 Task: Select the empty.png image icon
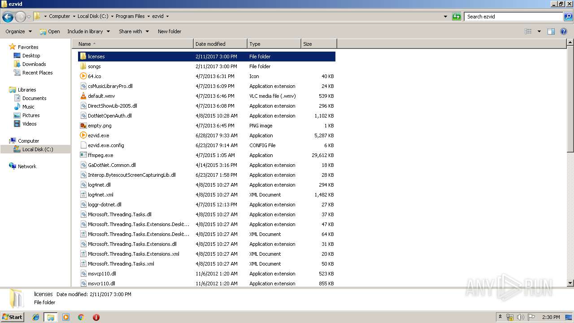point(83,126)
